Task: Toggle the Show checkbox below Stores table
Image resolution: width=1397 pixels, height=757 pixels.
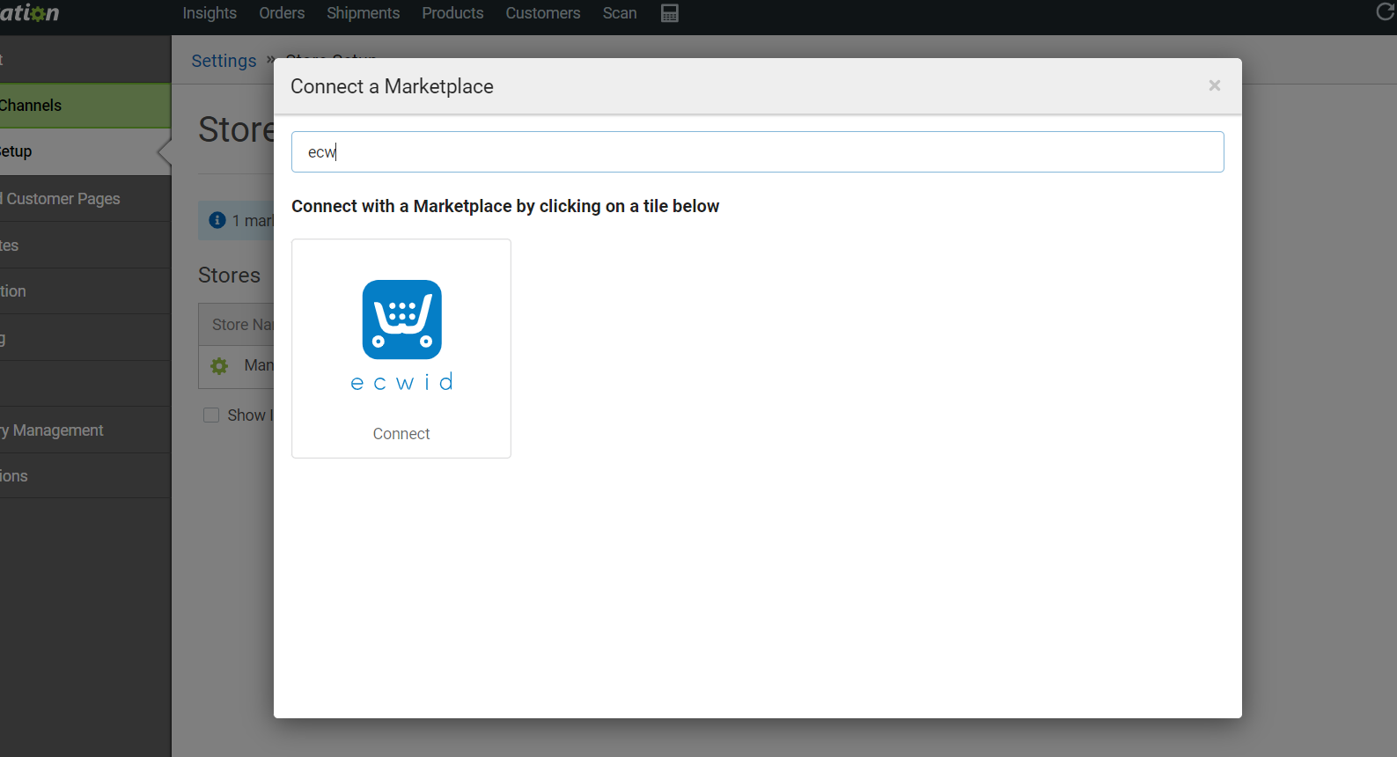Action: [x=211, y=415]
